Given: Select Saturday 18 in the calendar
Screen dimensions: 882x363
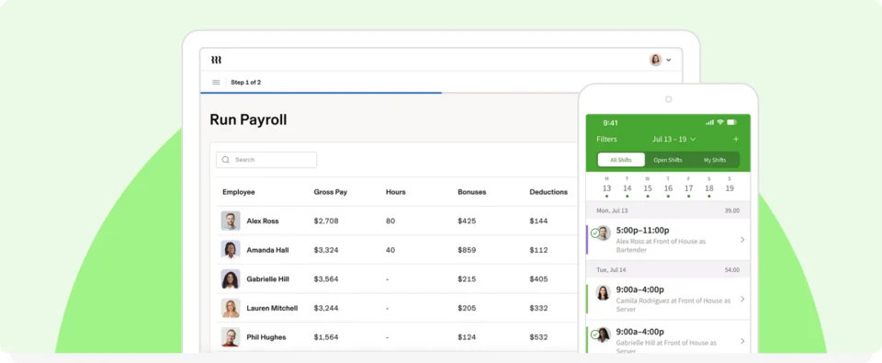Looking at the screenshot, I should tap(709, 187).
